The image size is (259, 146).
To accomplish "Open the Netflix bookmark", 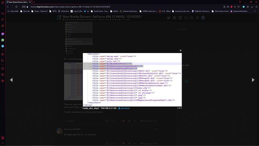I will click(114, 11).
